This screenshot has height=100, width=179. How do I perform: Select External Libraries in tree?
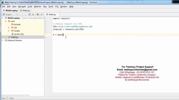click(x=23, y=40)
